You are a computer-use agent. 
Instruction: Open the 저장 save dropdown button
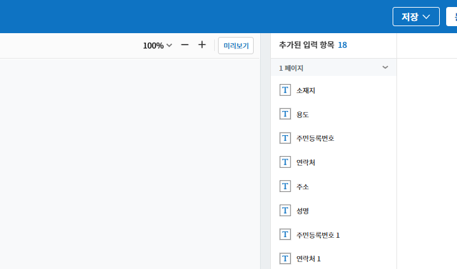[416, 17]
